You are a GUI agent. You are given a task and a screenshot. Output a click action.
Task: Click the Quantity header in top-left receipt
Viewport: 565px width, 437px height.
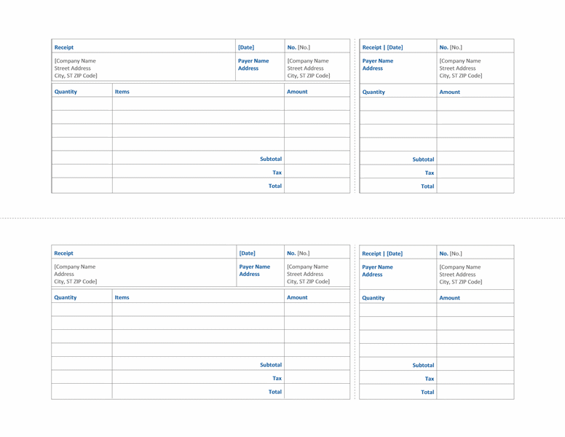click(x=66, y=92)
